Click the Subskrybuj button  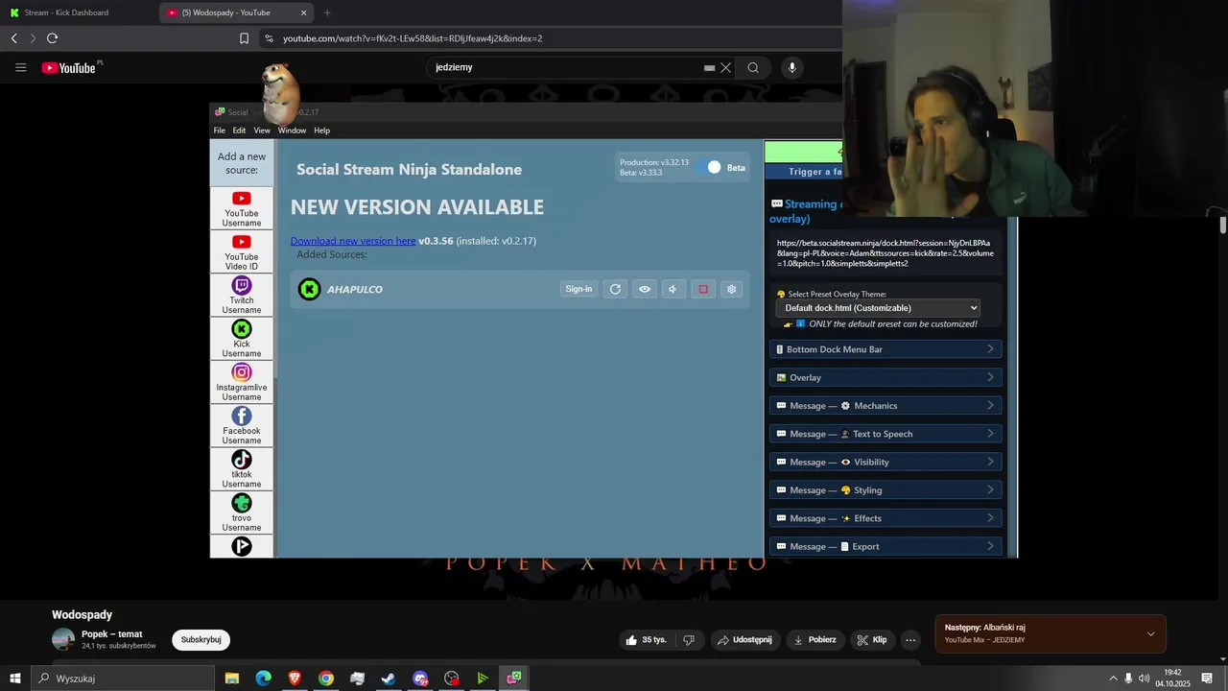point(201,640)
